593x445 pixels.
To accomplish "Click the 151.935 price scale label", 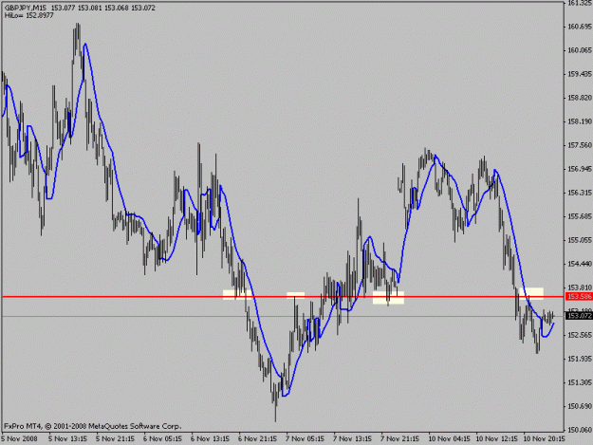I will [x=580, y=359].
